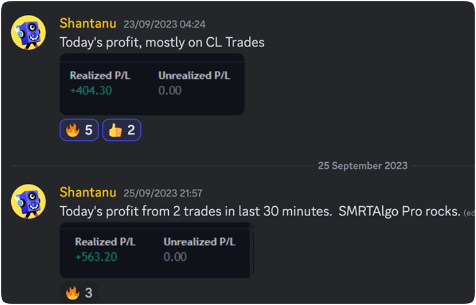The height and width of the screenshot is (305, 476).
Task: Click the 25/09/2023 21:57 timestamp
Action: (x=163, y=193)
